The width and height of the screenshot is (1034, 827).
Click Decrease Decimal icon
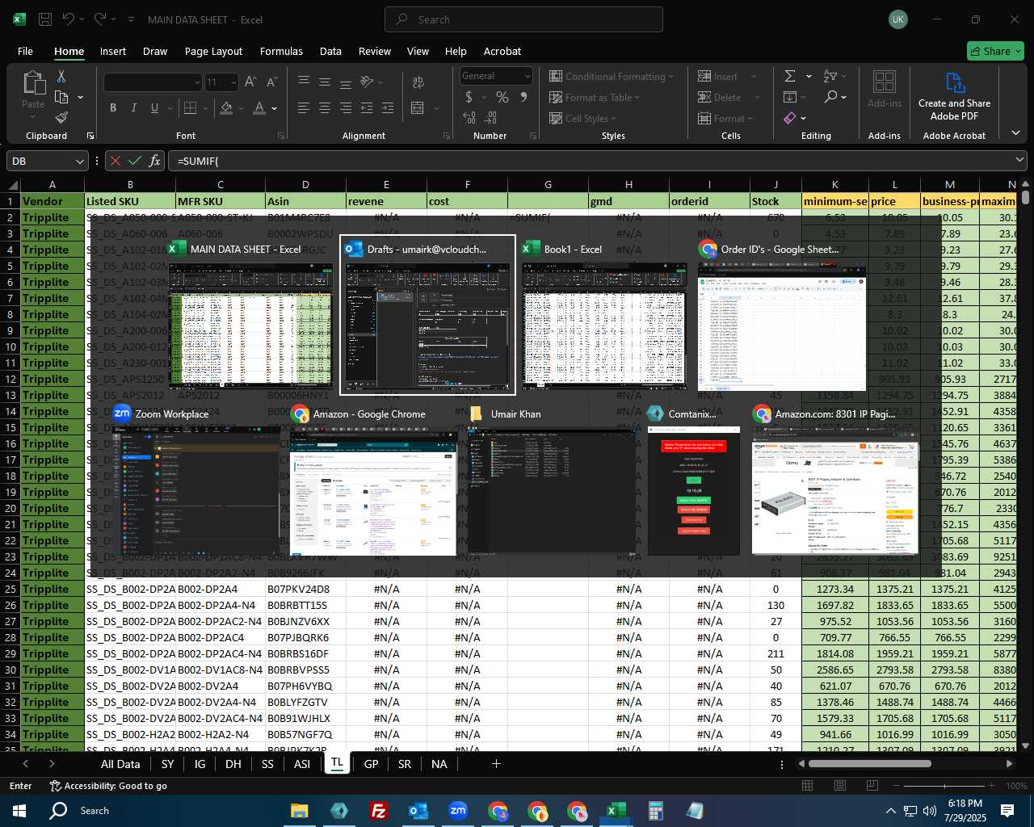point(492,118)
